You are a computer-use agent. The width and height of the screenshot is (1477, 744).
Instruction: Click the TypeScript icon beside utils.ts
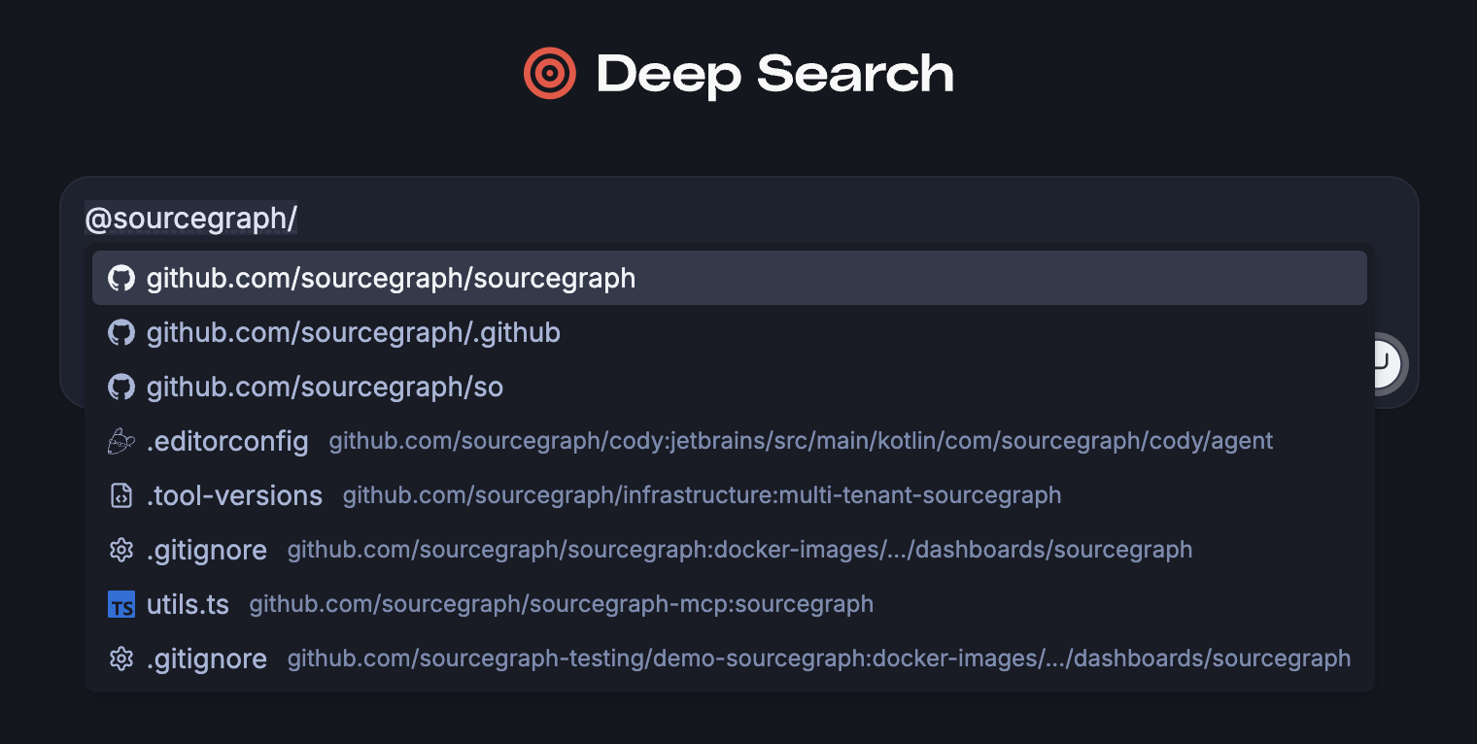120,604
